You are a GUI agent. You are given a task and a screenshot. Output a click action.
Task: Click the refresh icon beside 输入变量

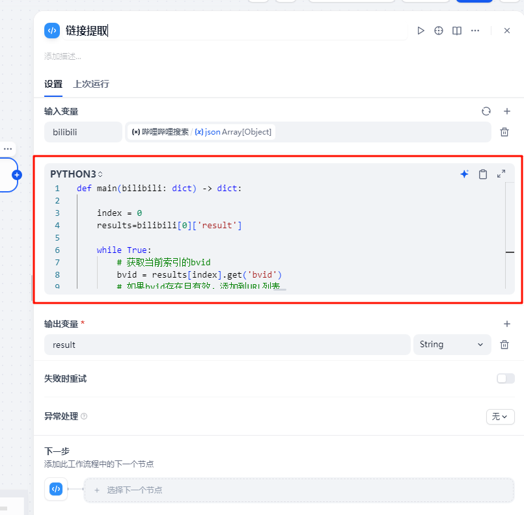click(x=486, y=111)
